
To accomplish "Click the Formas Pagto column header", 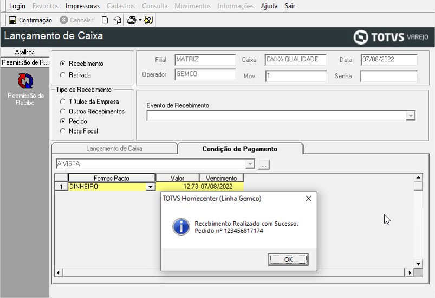I will (112, 178).
